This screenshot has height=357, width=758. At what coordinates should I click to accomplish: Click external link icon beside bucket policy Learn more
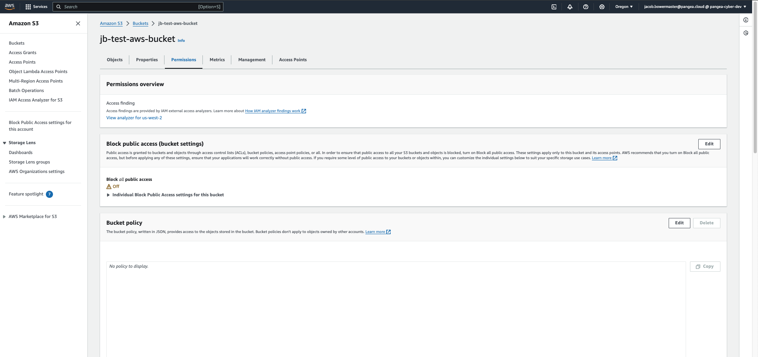tap(388, 232)
